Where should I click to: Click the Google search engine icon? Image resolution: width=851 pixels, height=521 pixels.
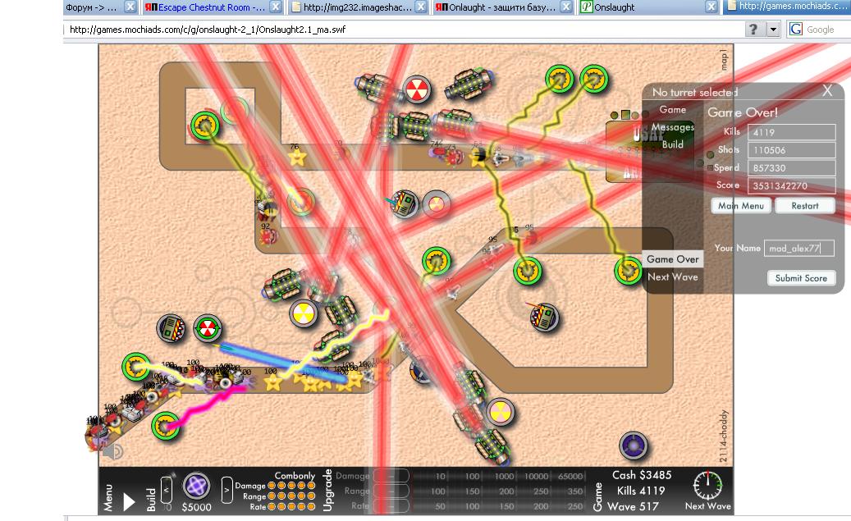coord(795,30)
